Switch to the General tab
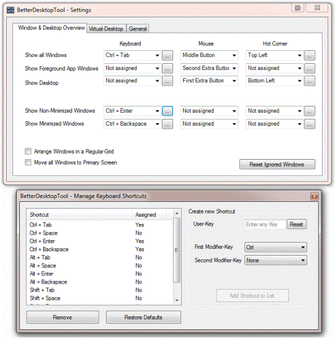Image resolution: width=335 pixels, height=338 pixels. [x=138, y=28]
